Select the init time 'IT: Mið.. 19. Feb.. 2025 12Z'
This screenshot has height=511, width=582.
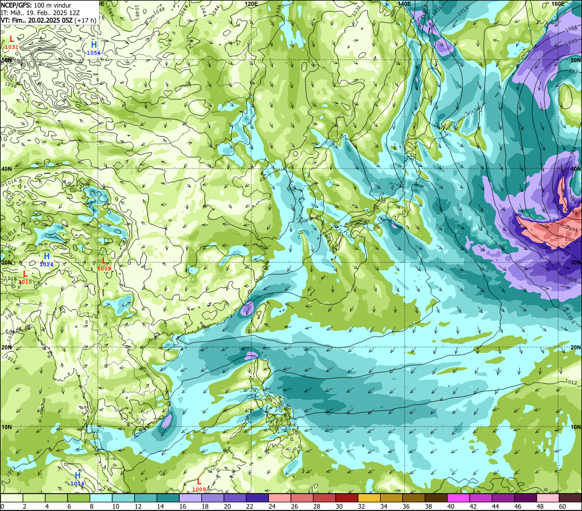pyautogui.click(x=40, y=13)
